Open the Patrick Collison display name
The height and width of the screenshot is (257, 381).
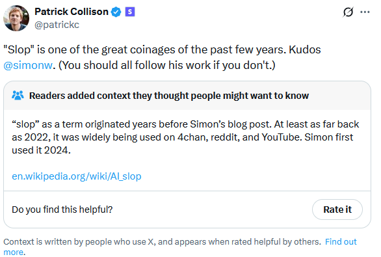pos(72,12)
